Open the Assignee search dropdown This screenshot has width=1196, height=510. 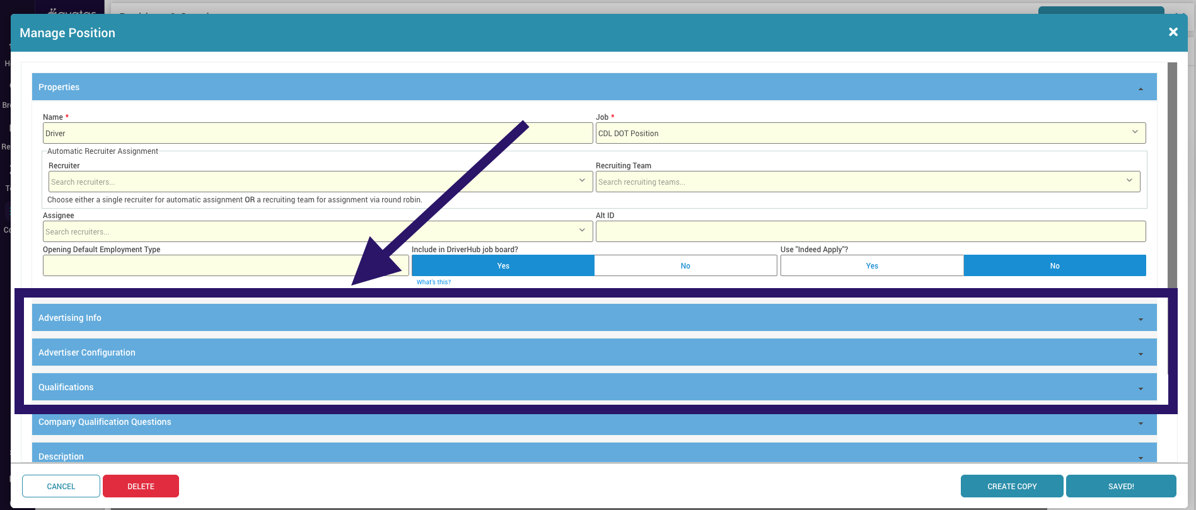(x=581, y=231)
